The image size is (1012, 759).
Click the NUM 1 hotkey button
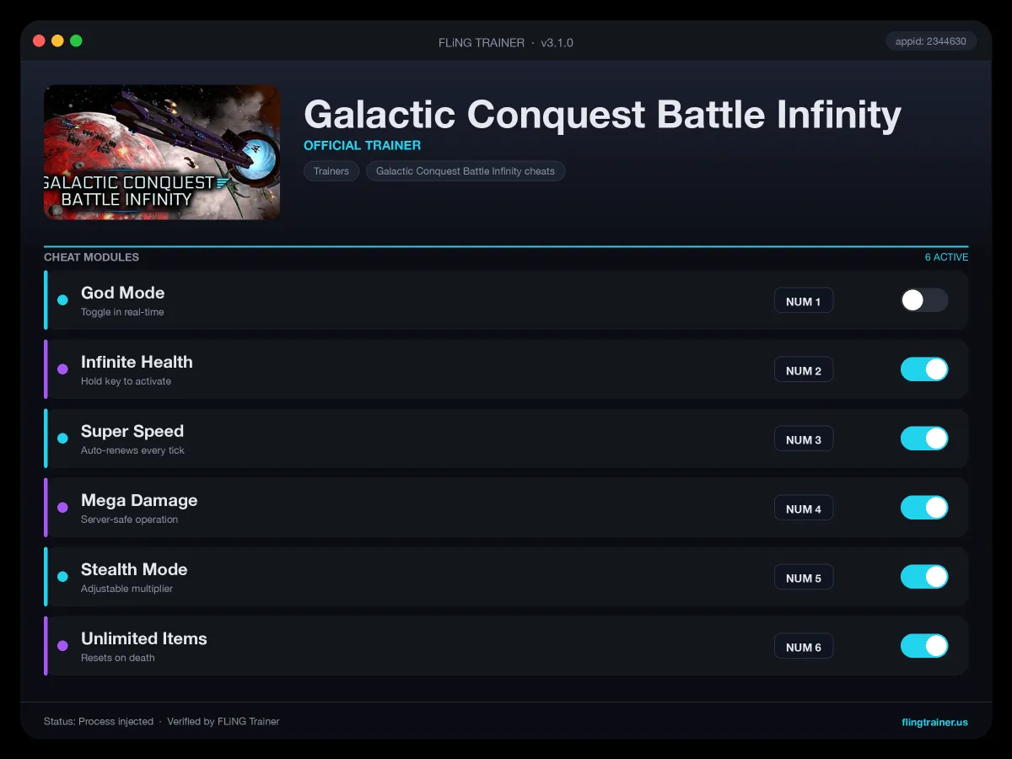[804, 301]
